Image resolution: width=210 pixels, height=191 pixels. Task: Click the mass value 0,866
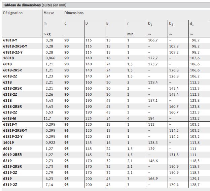point(50,58)
